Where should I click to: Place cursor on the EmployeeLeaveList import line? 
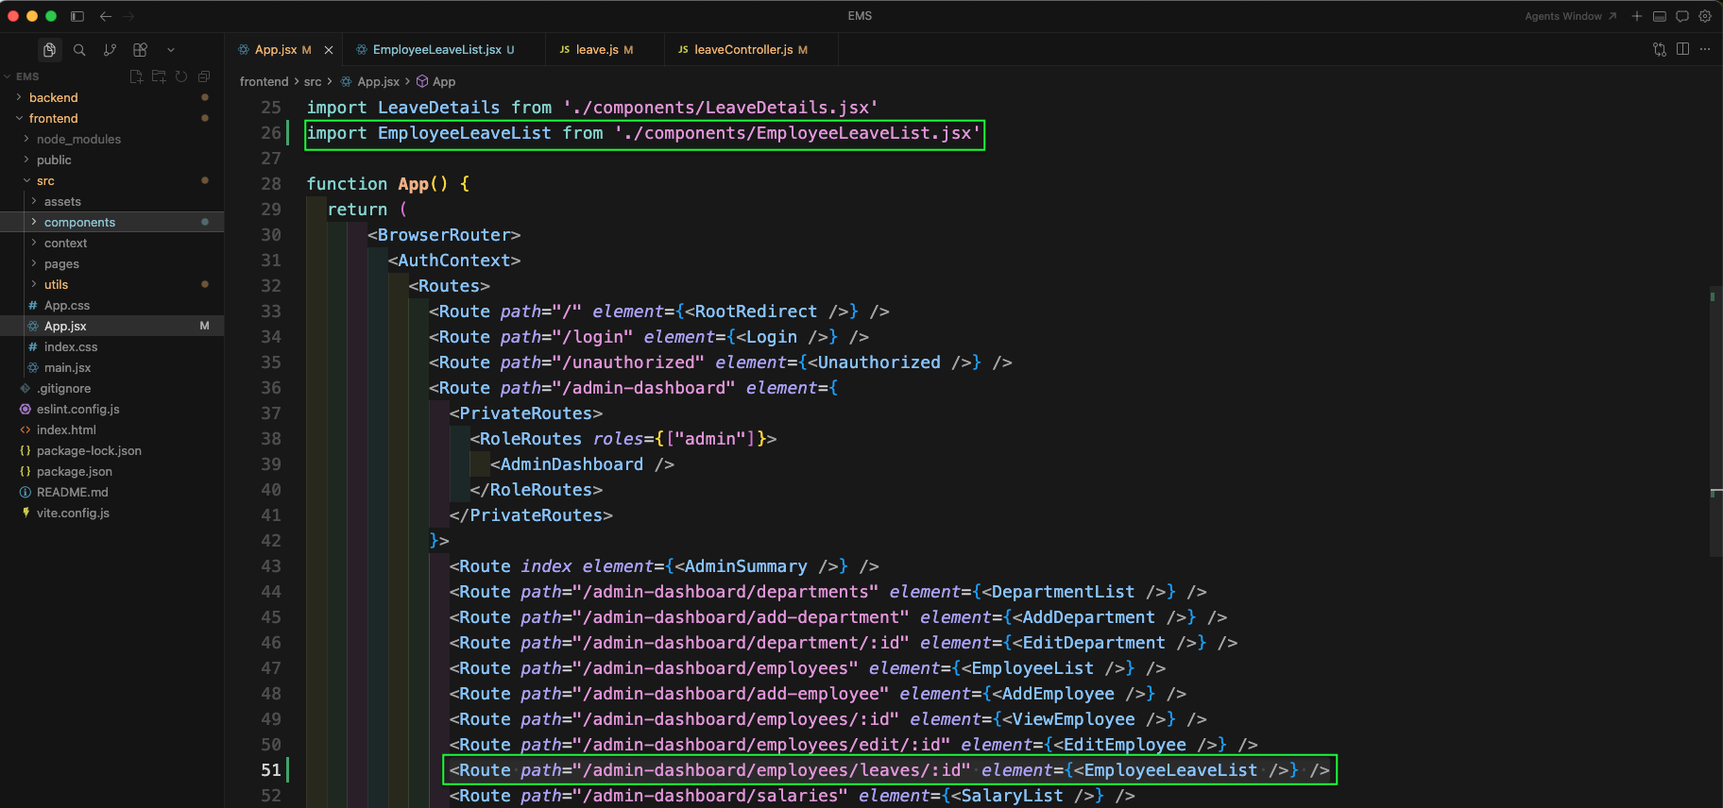click(x=644, y=134)
